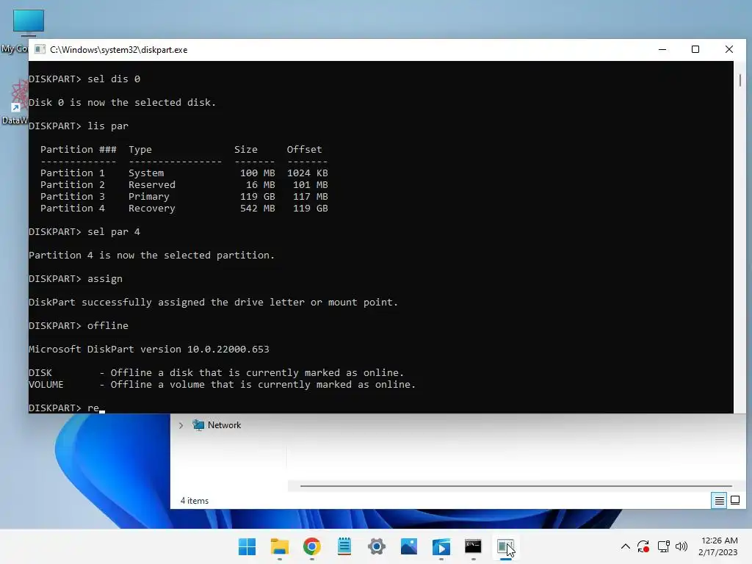The image size is (752, 564).
Task: Click 'Microsoft DiskPart version 10.0.22000.653' text
Action: 148,349
